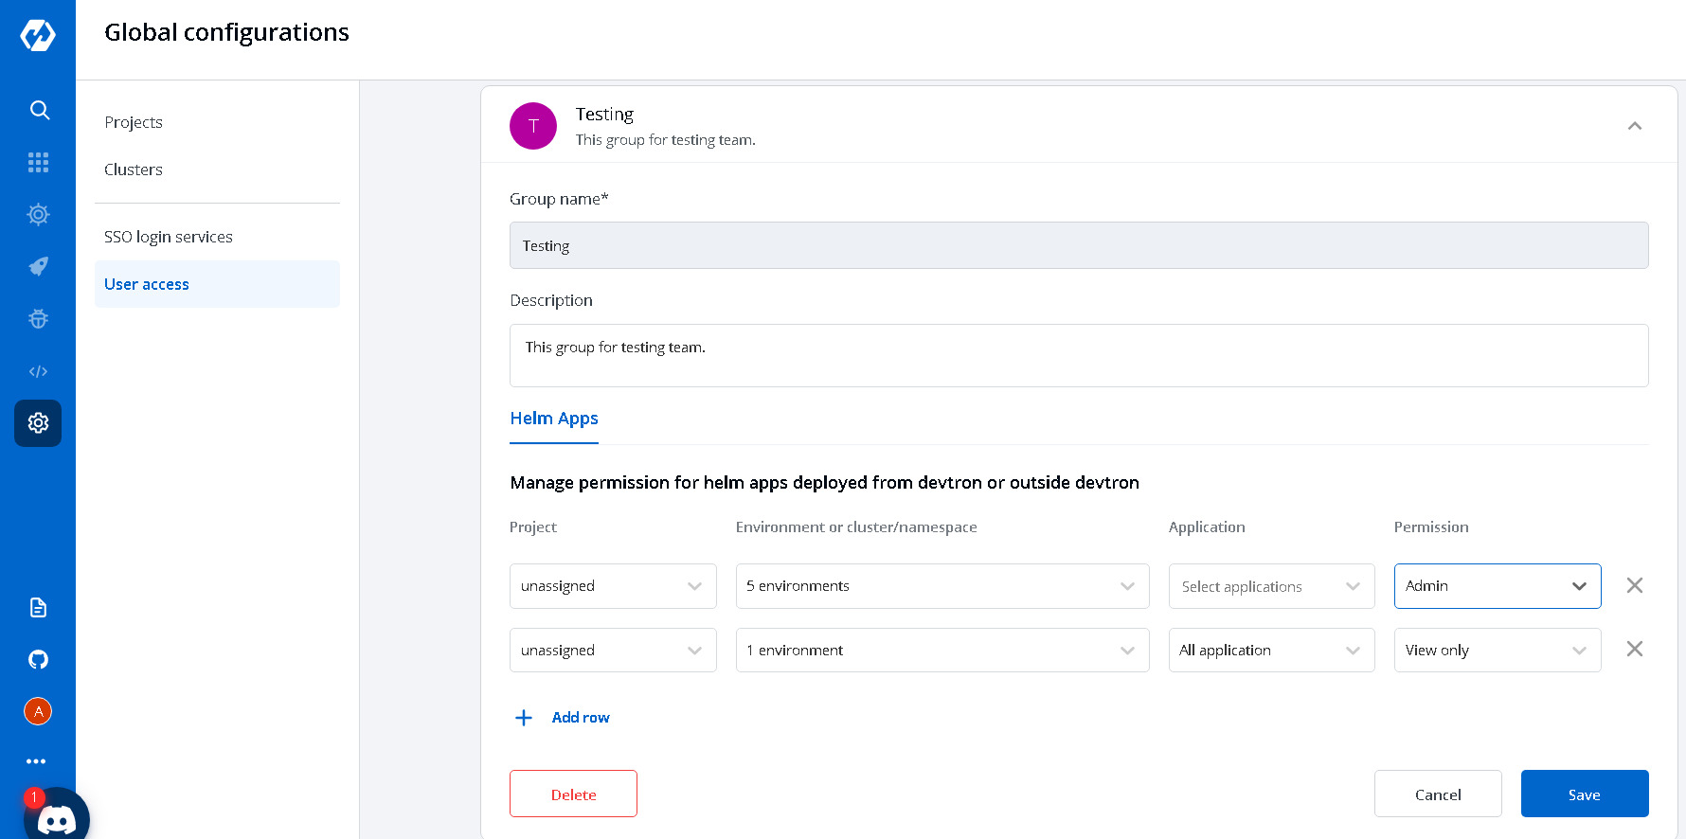
Task: Click Add row link
Action: [580, 718]
